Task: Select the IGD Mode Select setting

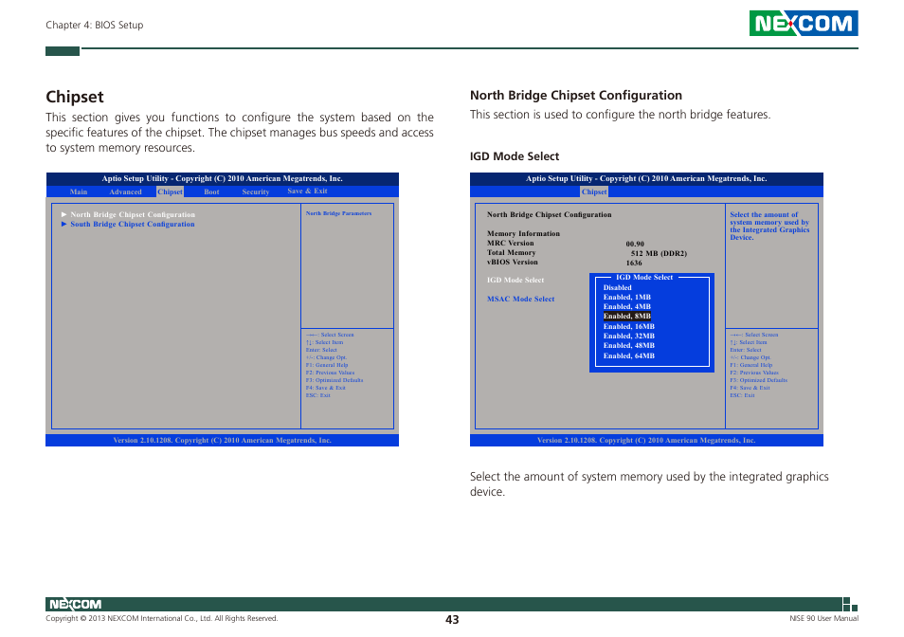Action: point(515,281)
